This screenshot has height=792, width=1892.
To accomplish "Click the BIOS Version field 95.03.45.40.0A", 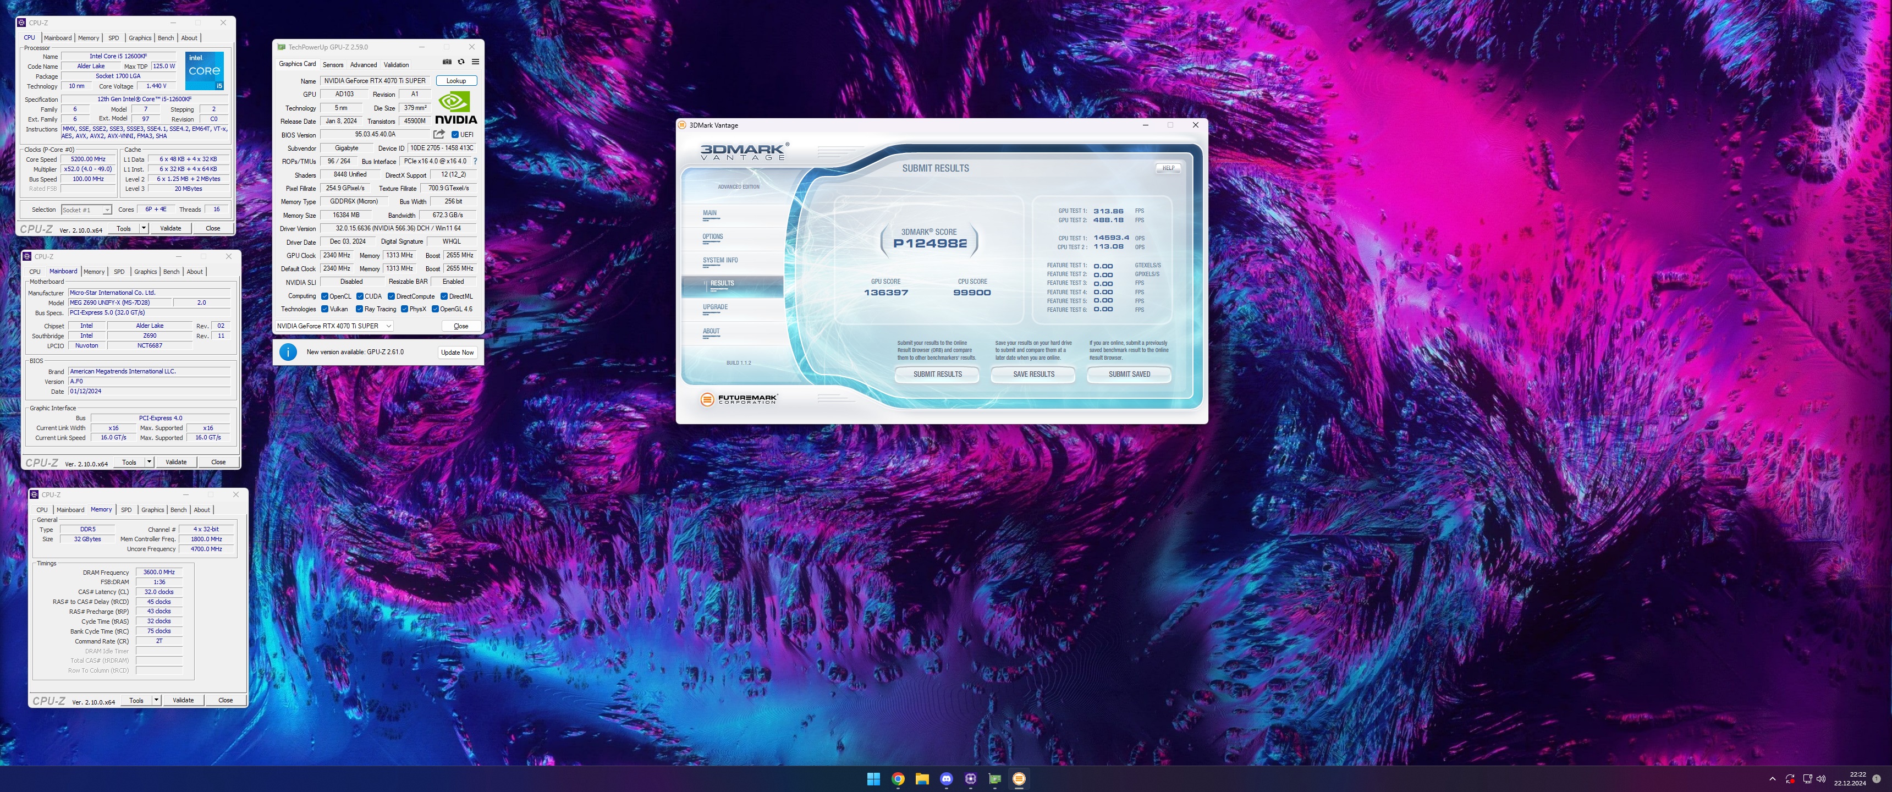I will [x=375, y=134].
